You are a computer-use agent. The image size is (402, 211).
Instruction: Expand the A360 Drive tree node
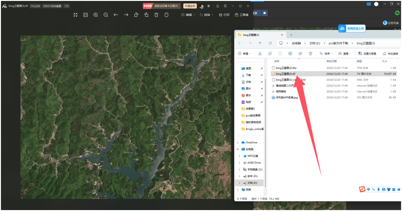[x=239, y=162]
